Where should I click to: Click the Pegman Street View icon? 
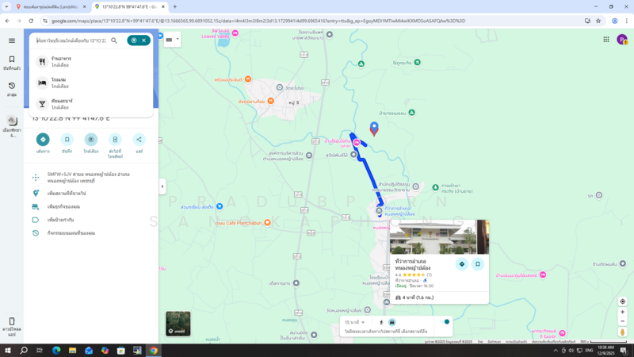point(623,332)
